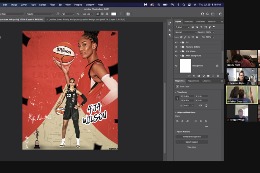This screenshot has width=260, height=173.
Task: Lock layer position with move icon
Action: [189, 37]
